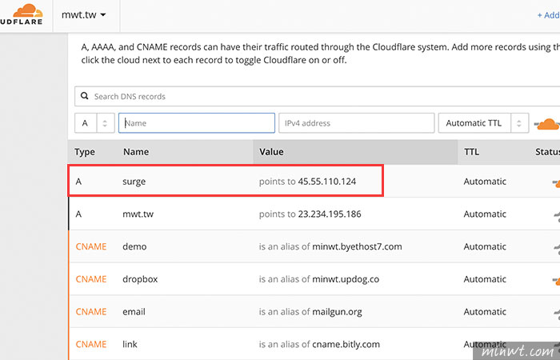Click the Status column header
This screenshot has width=560, height=360.
tap(547, 152)
